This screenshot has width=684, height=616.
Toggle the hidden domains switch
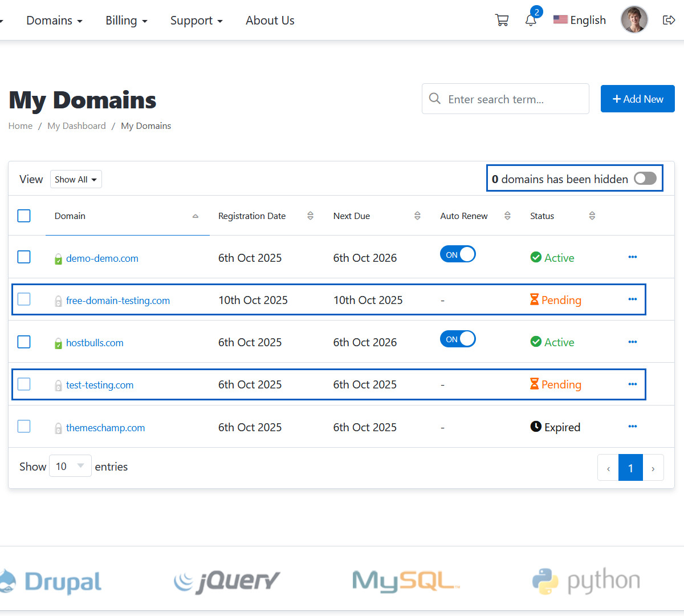click(x=645, y=179)
